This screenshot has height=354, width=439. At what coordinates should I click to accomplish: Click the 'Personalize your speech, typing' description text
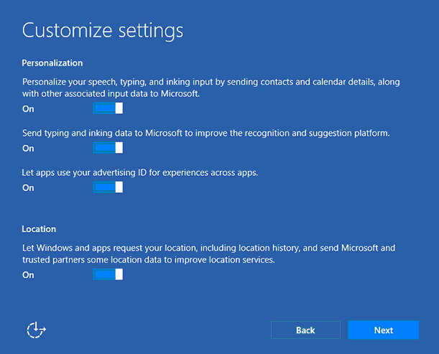[211, 88]
